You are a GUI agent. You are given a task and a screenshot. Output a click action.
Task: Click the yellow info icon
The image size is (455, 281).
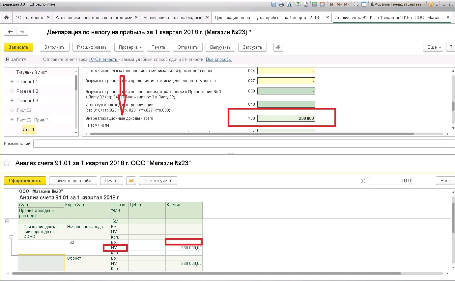[x=431, y=5]
